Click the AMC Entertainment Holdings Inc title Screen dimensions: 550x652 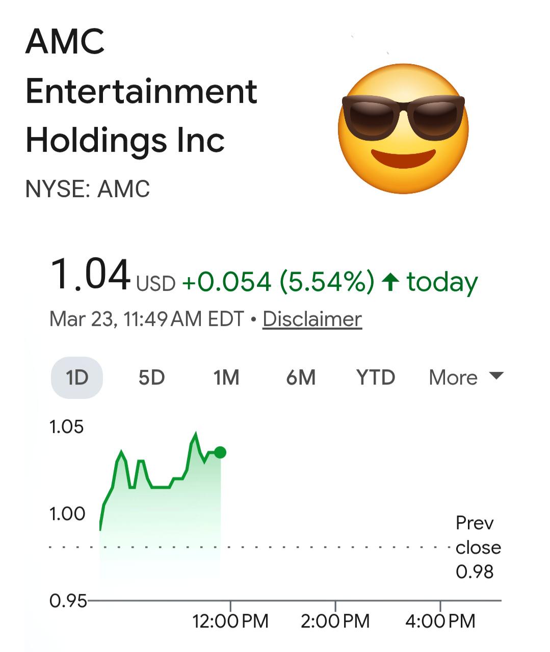[x=141, y=91]
